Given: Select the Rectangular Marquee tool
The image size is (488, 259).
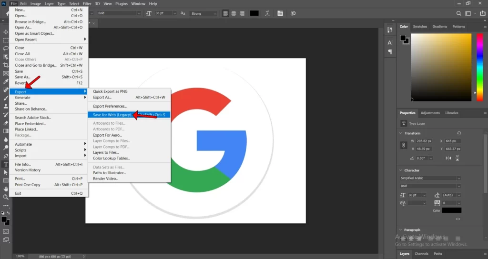Looking at the screenshot, I should click(x=6, y=40).
